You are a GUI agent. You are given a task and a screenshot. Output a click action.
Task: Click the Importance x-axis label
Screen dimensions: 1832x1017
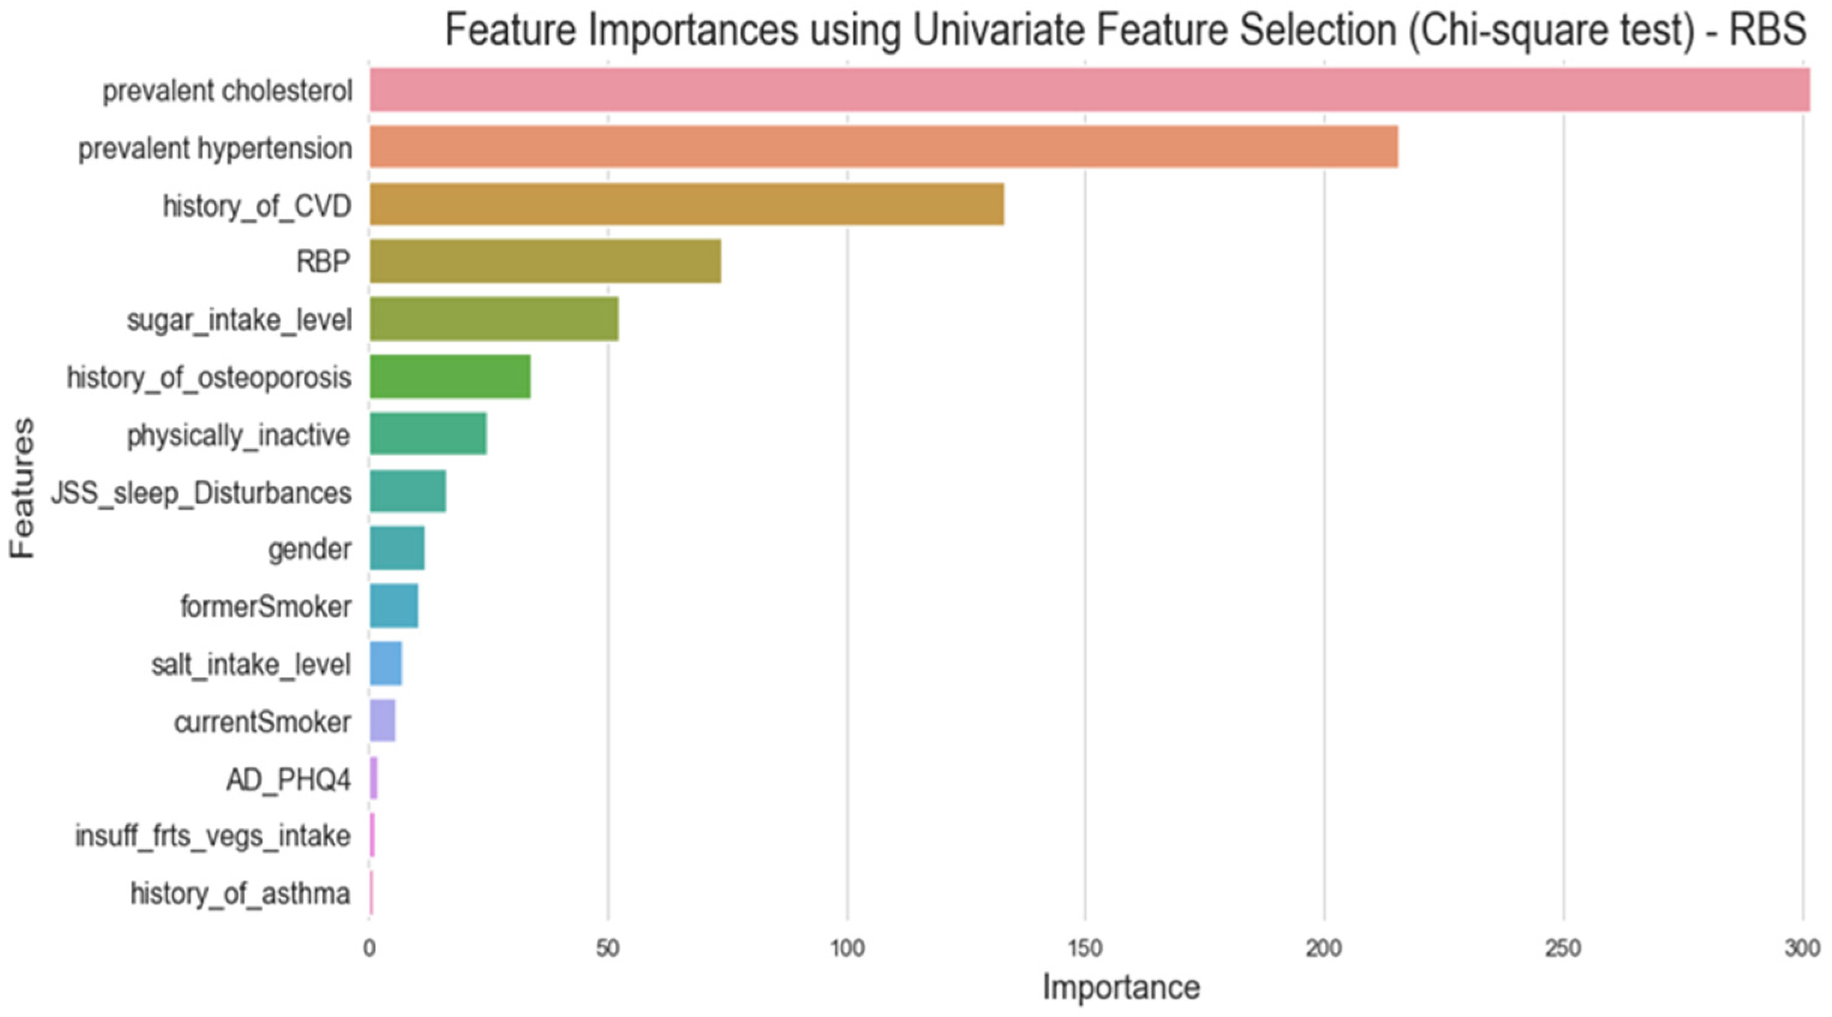pyautogui.click(x=1121, y=987)
